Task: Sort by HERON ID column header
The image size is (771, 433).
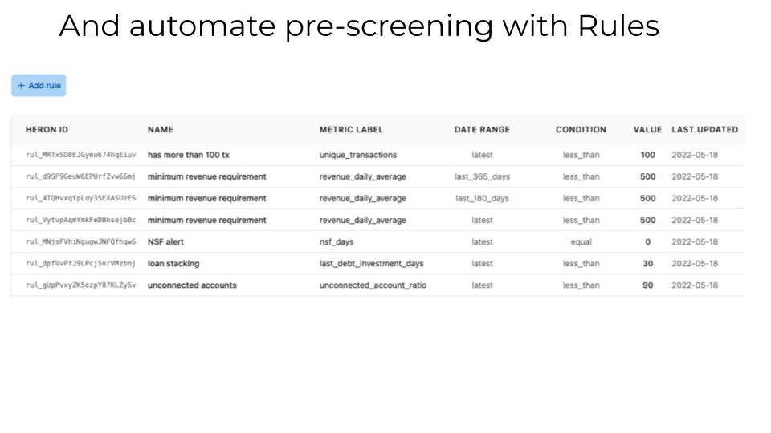Action: [x=47, y=130]
